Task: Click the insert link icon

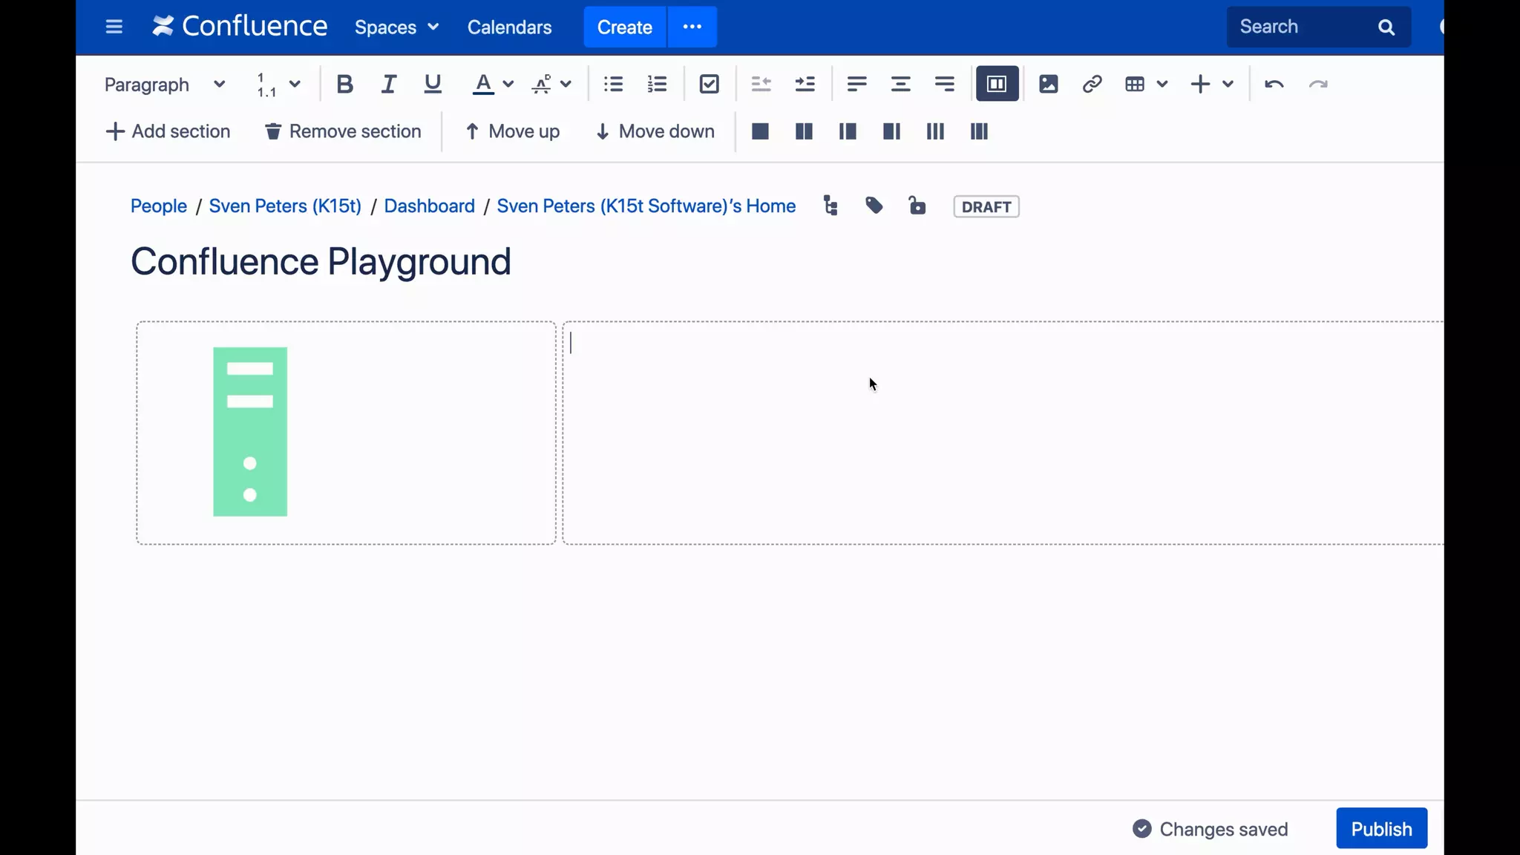Action: pos(1092,85)
